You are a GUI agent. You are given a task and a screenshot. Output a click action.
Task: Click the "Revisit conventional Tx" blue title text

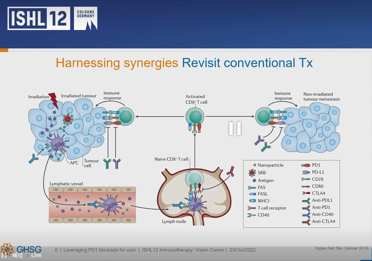pos(248,63)
